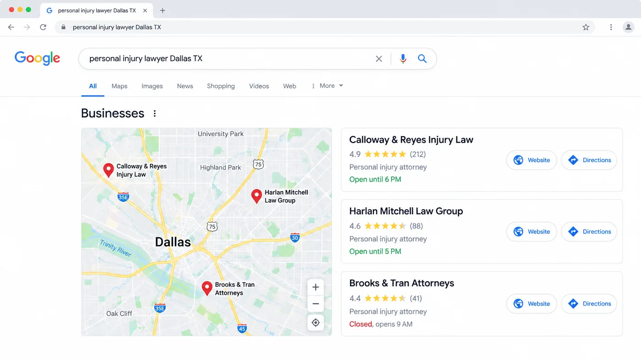Open a new browser tab
641x361 pixels.
(x=162, y=10)
